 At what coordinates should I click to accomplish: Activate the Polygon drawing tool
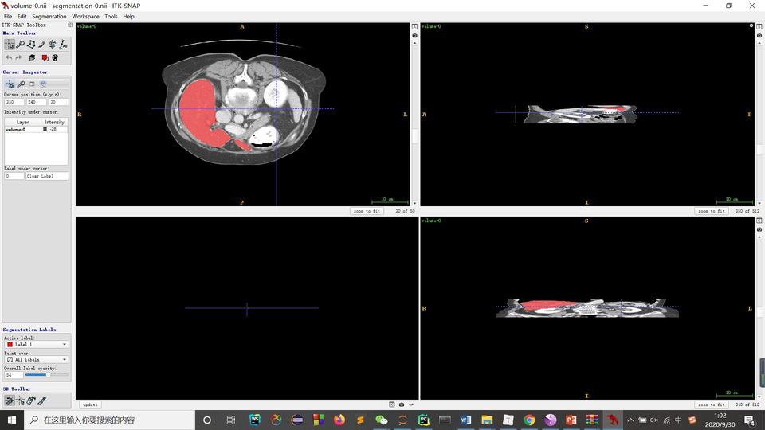point(30,45)
